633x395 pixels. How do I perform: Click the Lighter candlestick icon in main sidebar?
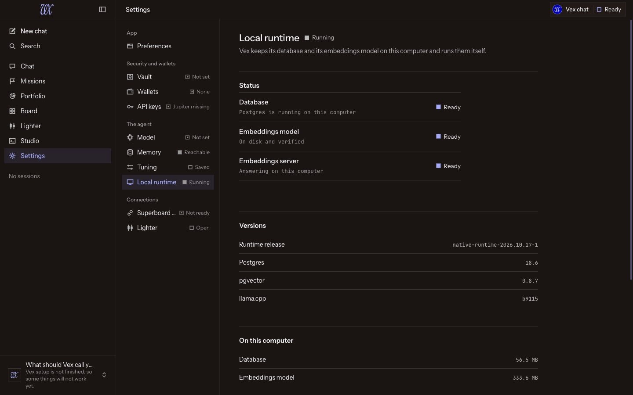(12, 126)
